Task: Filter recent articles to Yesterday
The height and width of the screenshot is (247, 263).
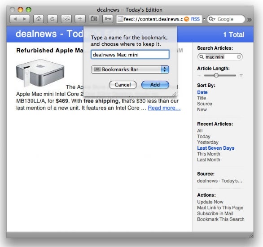Action: (208, 142)
